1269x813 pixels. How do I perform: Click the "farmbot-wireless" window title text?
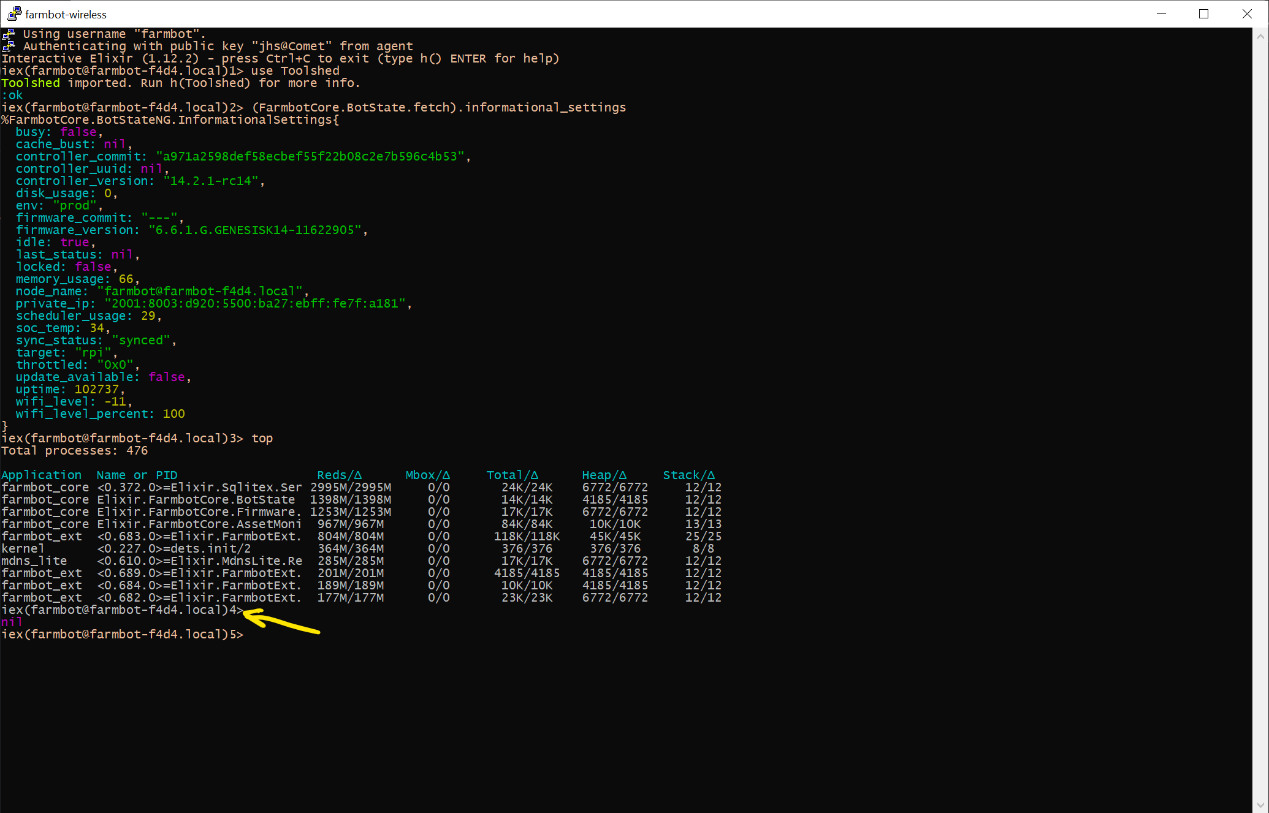click(66, 14)
